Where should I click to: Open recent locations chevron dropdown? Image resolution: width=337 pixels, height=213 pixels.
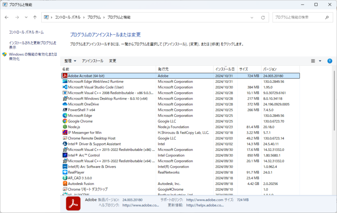pyautogui.click(x=26, y=17)
